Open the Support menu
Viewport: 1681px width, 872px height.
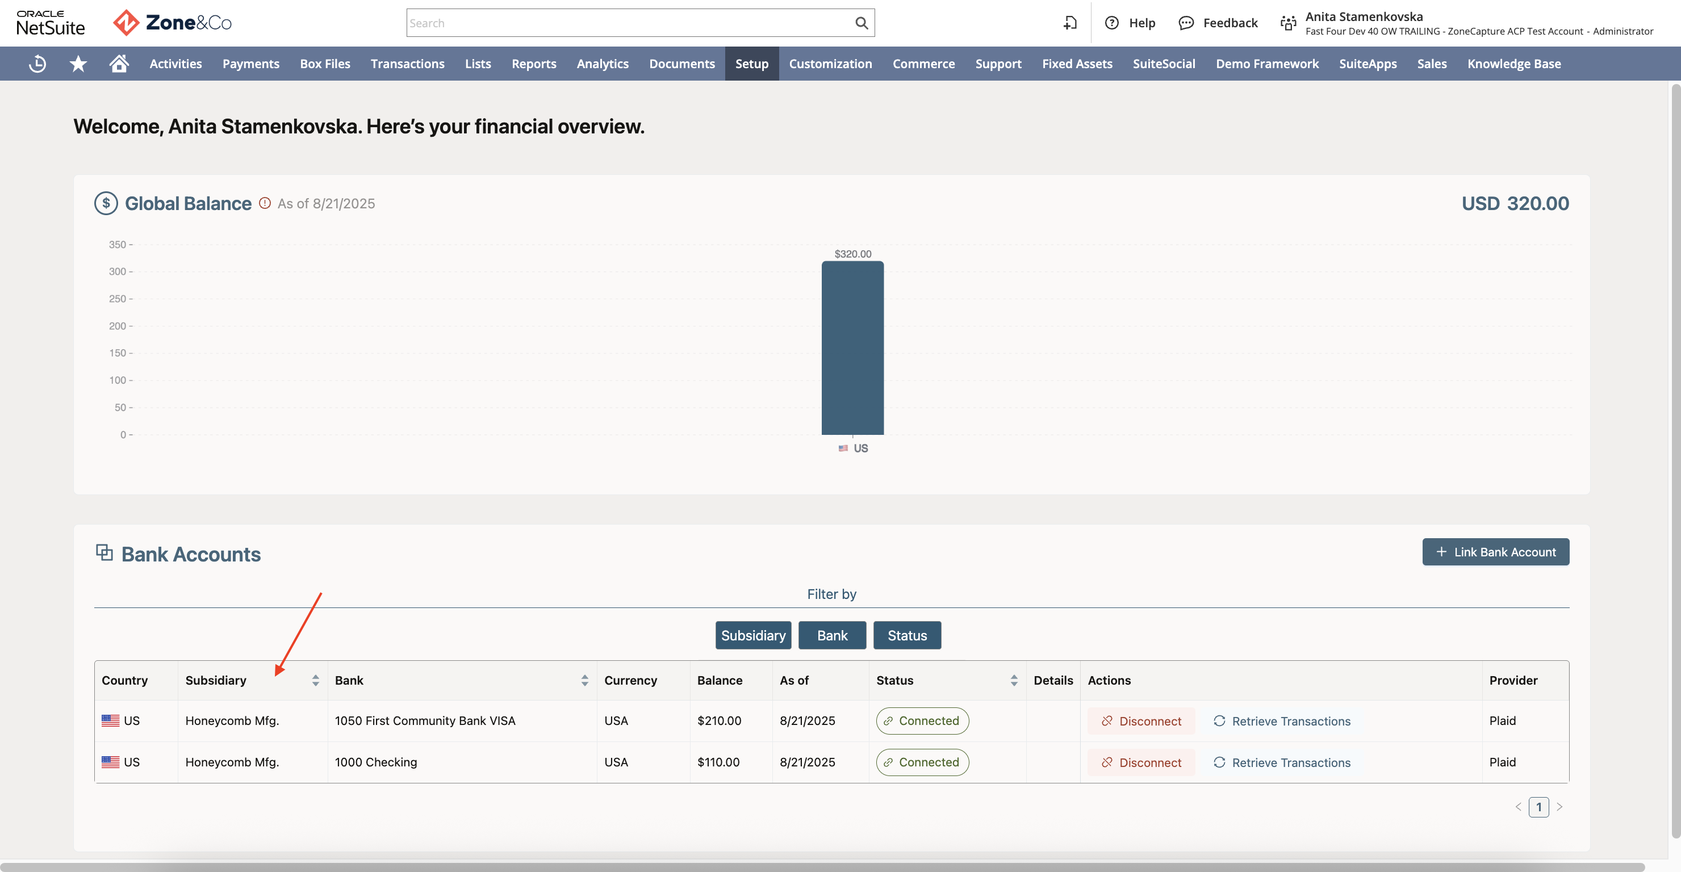click(998, 63)
